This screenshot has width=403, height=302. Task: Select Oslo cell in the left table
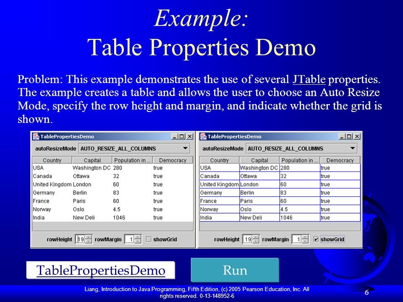point(92,209)
